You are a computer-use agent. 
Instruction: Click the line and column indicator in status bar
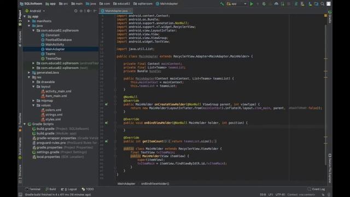point(262,195)
